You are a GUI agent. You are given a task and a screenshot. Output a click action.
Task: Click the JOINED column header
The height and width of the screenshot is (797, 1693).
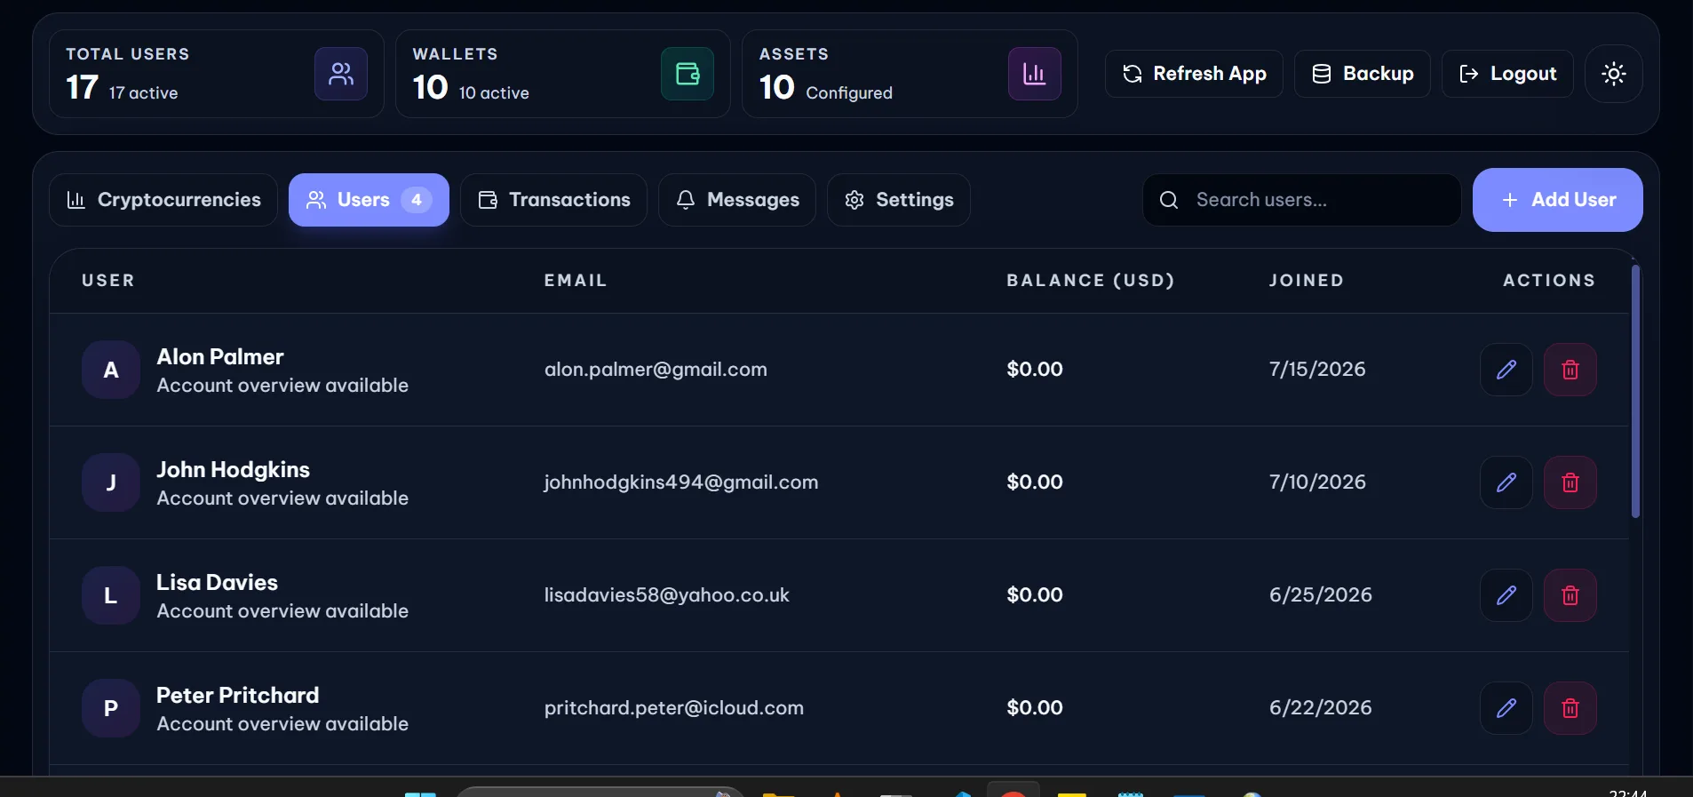pyautogui.click(x=1307, y=281)
